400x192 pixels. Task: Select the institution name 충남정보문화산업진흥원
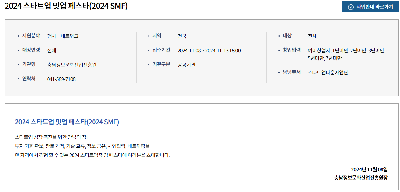(x=72, y=65)
